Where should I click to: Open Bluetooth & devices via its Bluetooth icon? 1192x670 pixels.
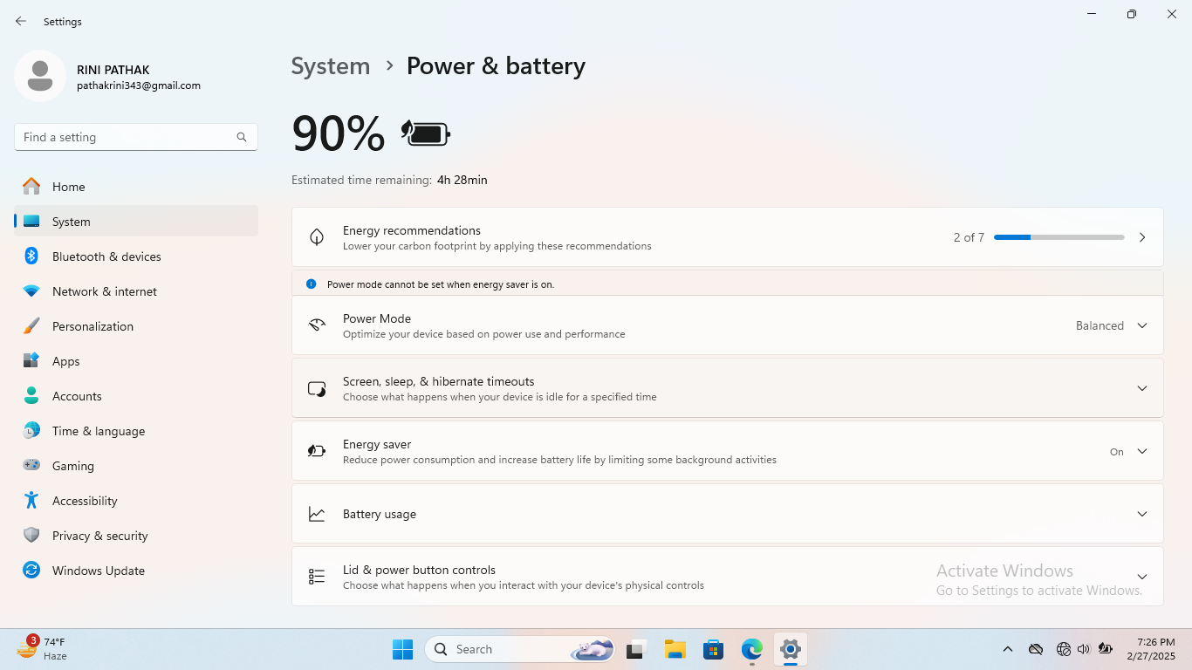tap(31, 256)
